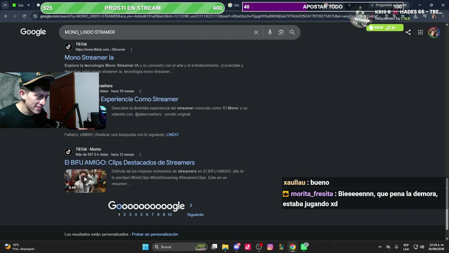
Task: Go to results page 2
Action: coord(125,215)
